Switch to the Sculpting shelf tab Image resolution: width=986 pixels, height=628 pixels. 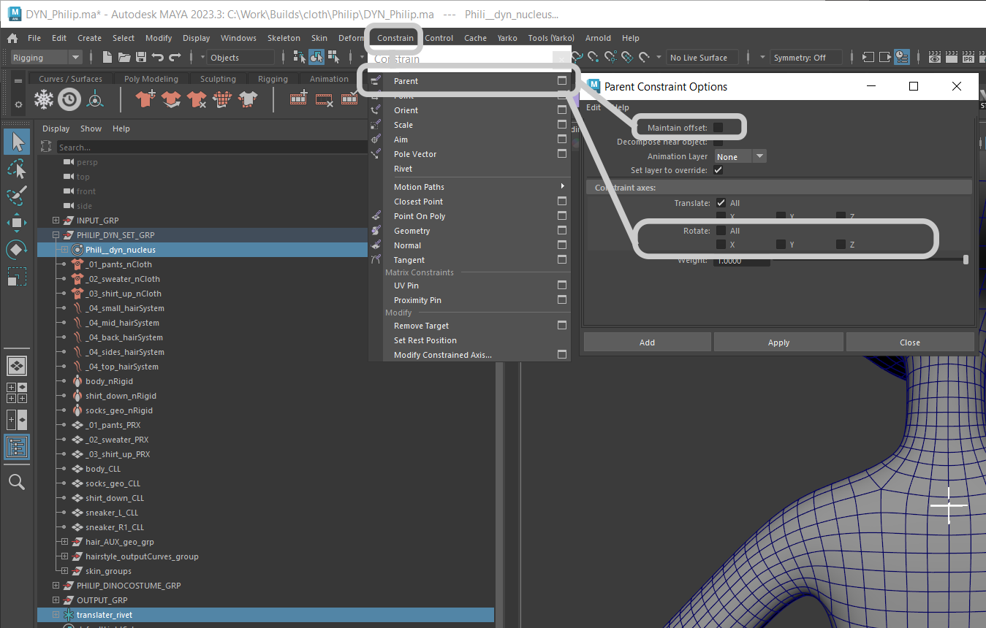coord(219,79)
